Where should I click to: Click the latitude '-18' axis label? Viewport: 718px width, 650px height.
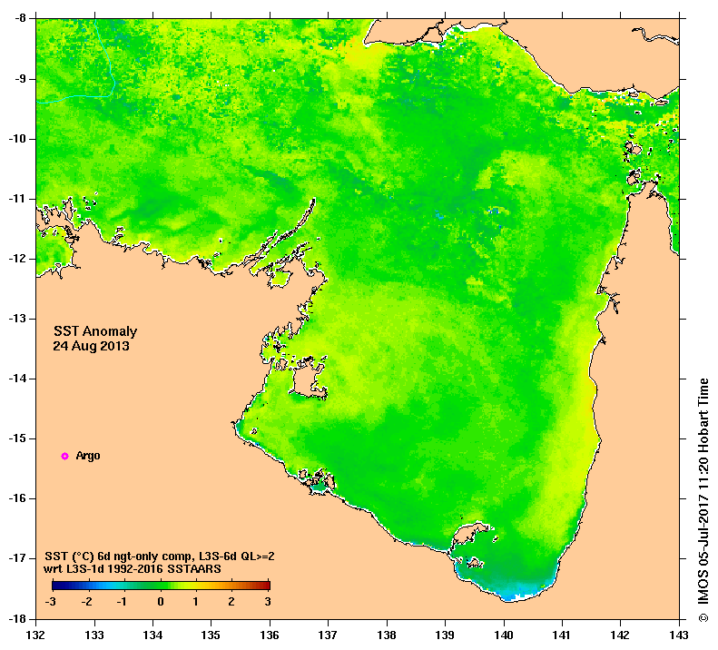click(17, 618)
